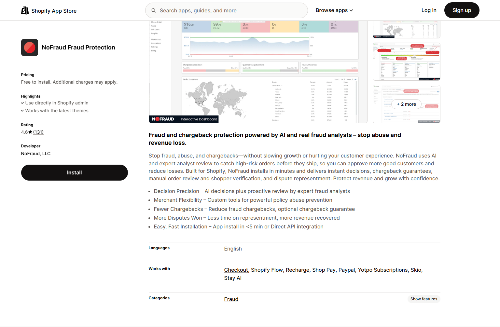Visit the NoFraud, LLC developer page

pyautogui.click(x=36, y=154)
